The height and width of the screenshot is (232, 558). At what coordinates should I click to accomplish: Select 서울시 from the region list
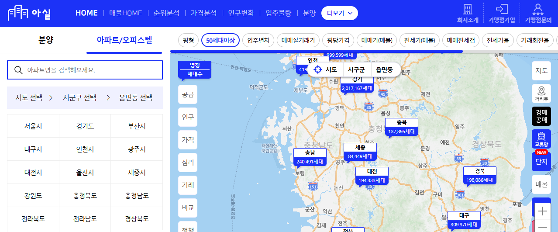(x=33, y=126)
